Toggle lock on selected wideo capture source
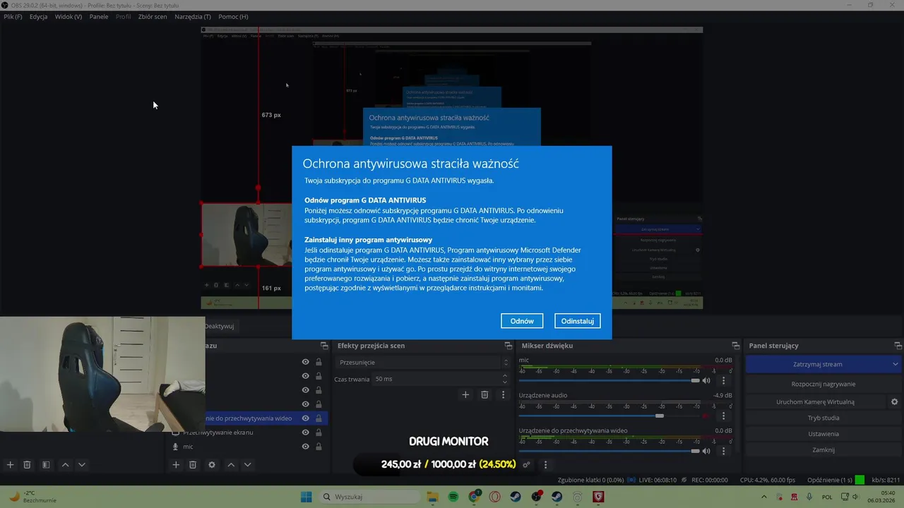This screenshot has width=904, height=508. coord(319,418)
